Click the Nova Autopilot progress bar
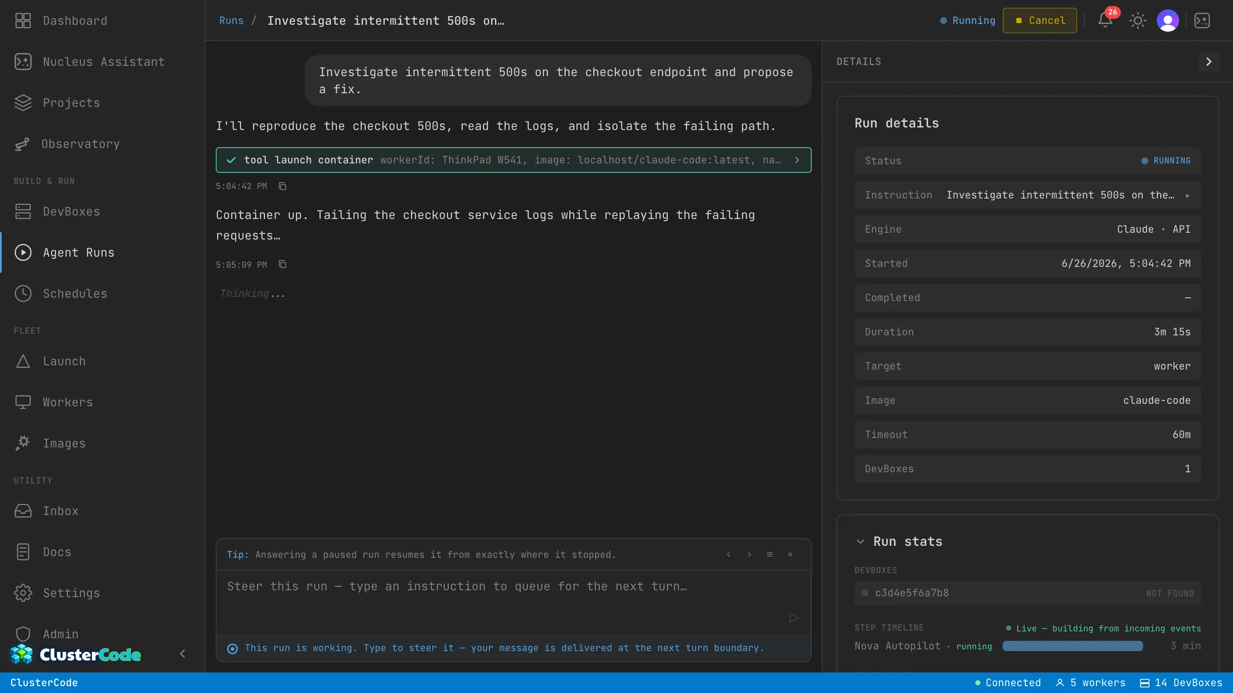 click(1072, 646)
